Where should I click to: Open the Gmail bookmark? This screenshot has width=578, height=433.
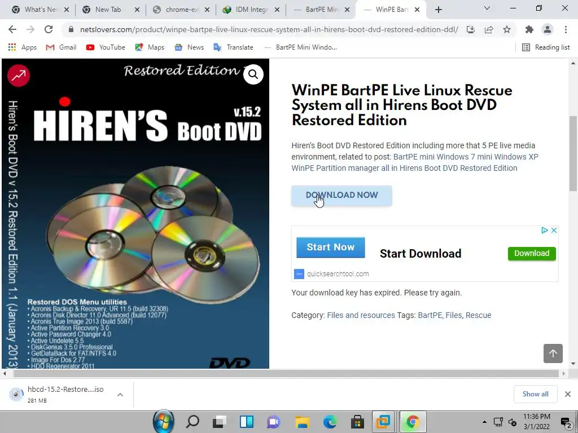[61, 47]
